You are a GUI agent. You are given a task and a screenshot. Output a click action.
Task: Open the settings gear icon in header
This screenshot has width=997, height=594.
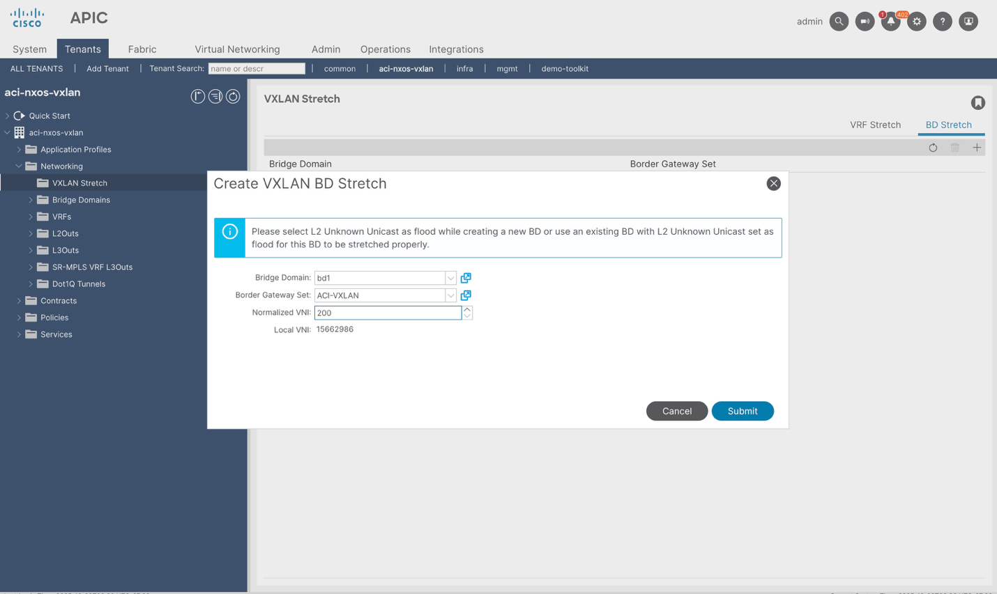pos(917,22)
